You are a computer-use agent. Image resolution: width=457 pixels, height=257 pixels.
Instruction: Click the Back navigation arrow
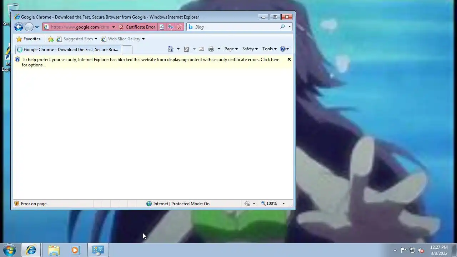tap(19, 27)
